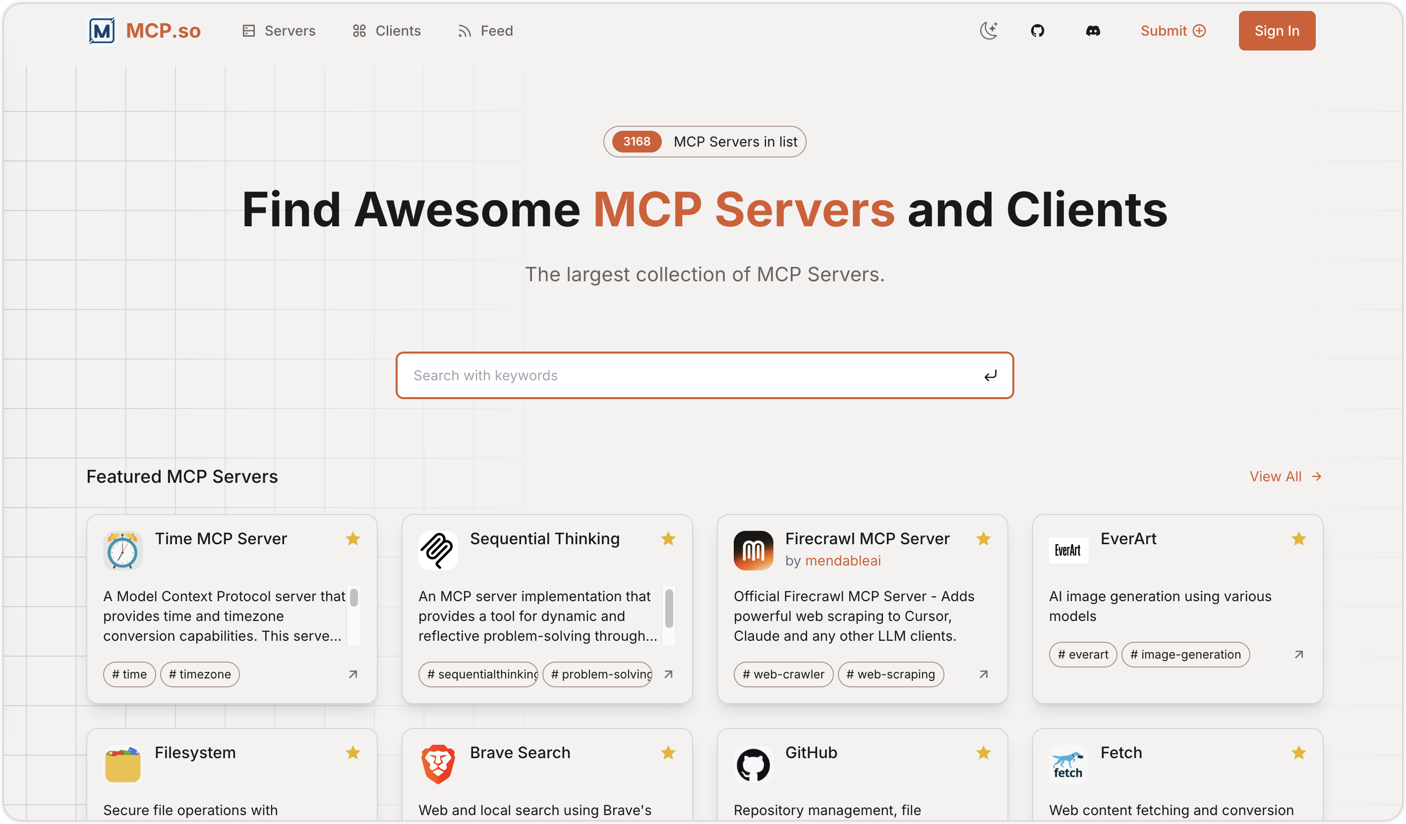Click the Brave Search lion icon
The image size is (1406, 824).
point(438,764)
